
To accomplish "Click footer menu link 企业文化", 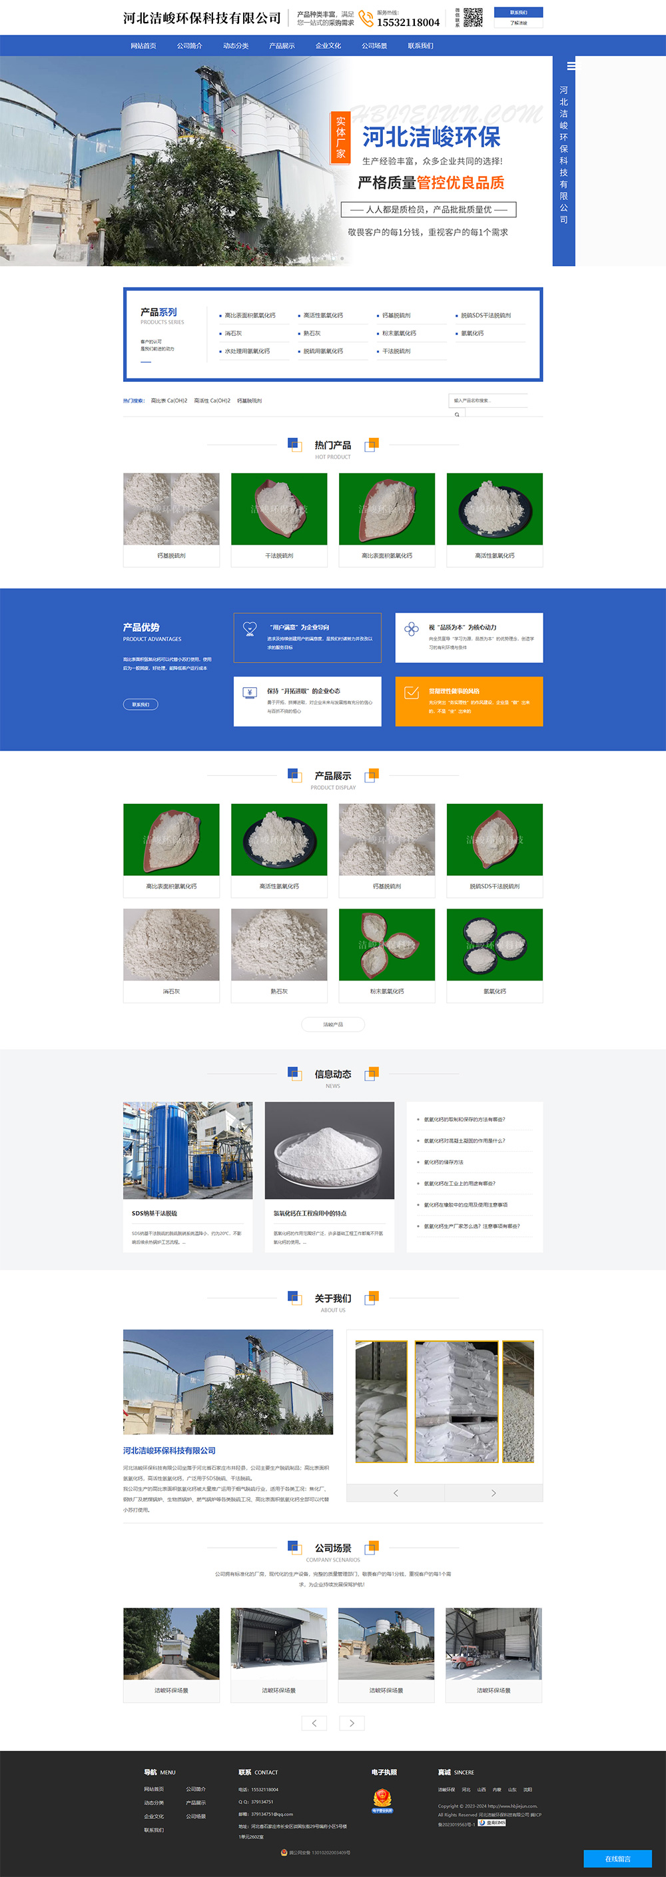I will [x=154, y=1816].
